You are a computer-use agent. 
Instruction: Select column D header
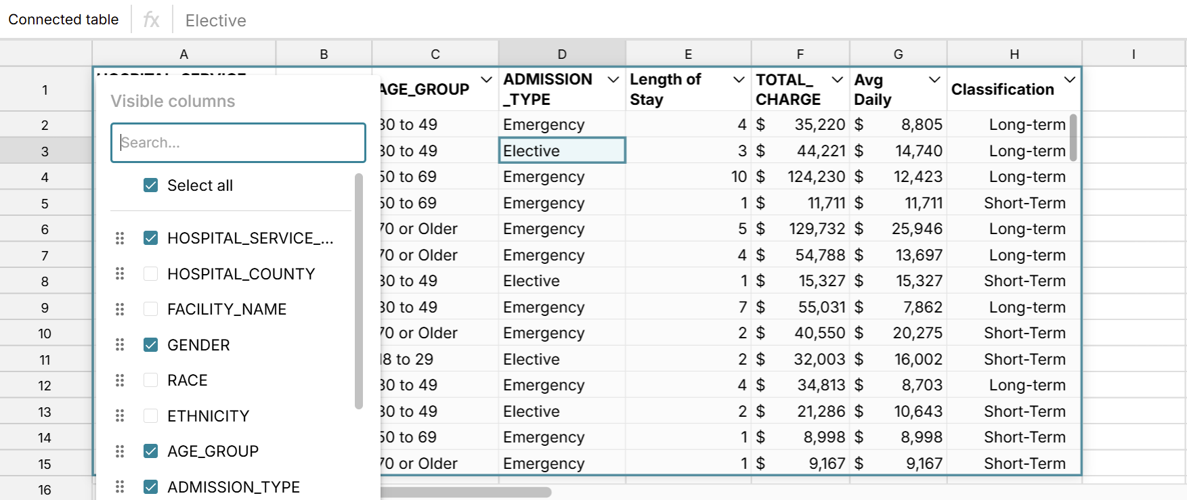click(561, 54)
